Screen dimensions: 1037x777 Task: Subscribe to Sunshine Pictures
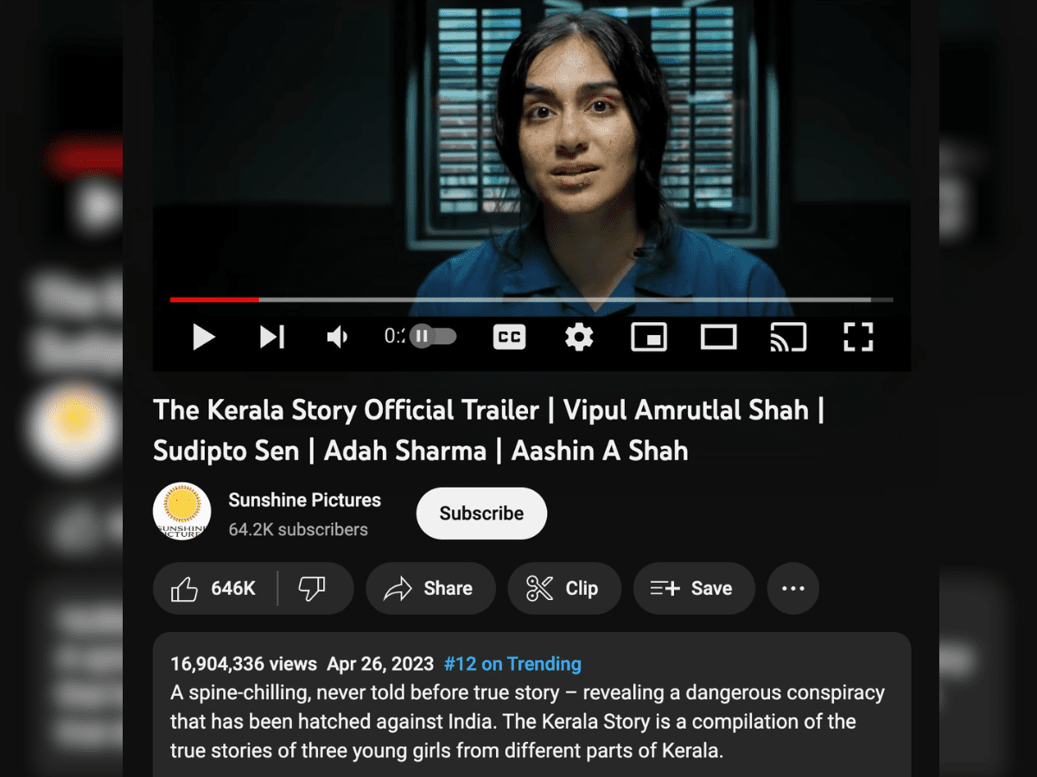pyautogui.click(x=481, y=514)
